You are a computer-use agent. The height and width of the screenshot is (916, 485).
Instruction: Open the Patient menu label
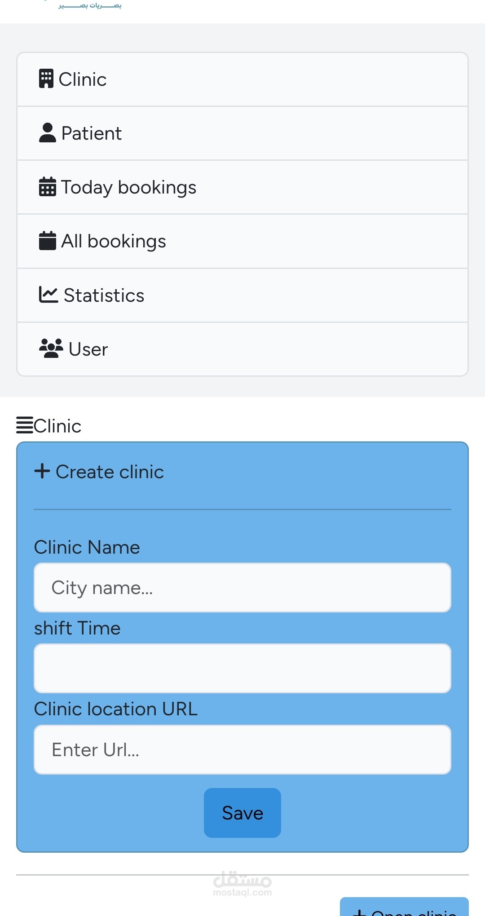pos(91,133)
